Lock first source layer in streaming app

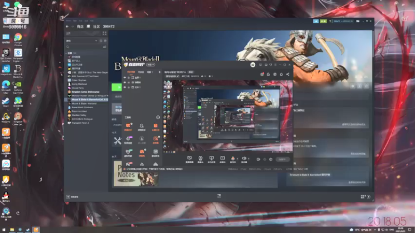pyautogui.click(x=129, y=78)
